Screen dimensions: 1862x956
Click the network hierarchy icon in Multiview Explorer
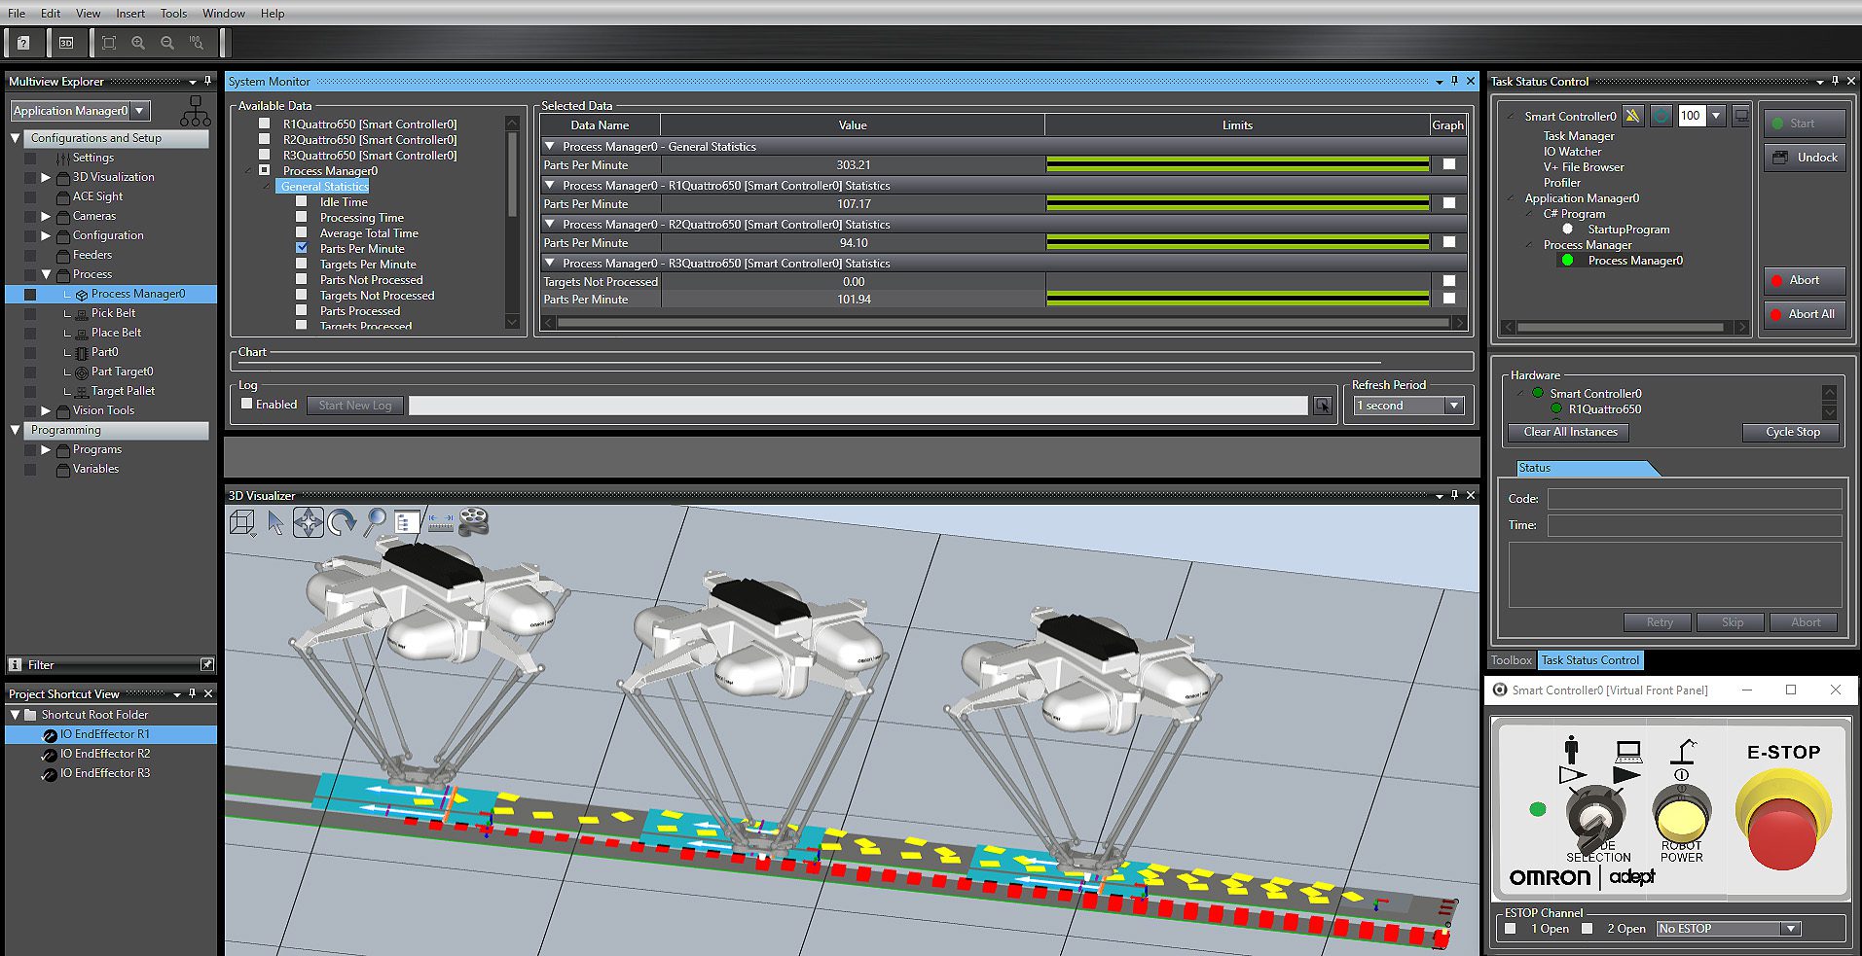[195, 111]
